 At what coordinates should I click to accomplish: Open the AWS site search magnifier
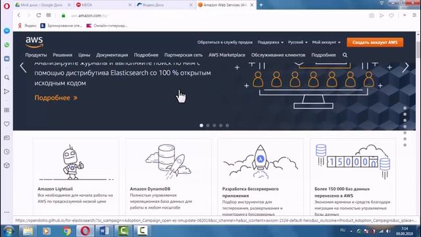click(345, 55)
